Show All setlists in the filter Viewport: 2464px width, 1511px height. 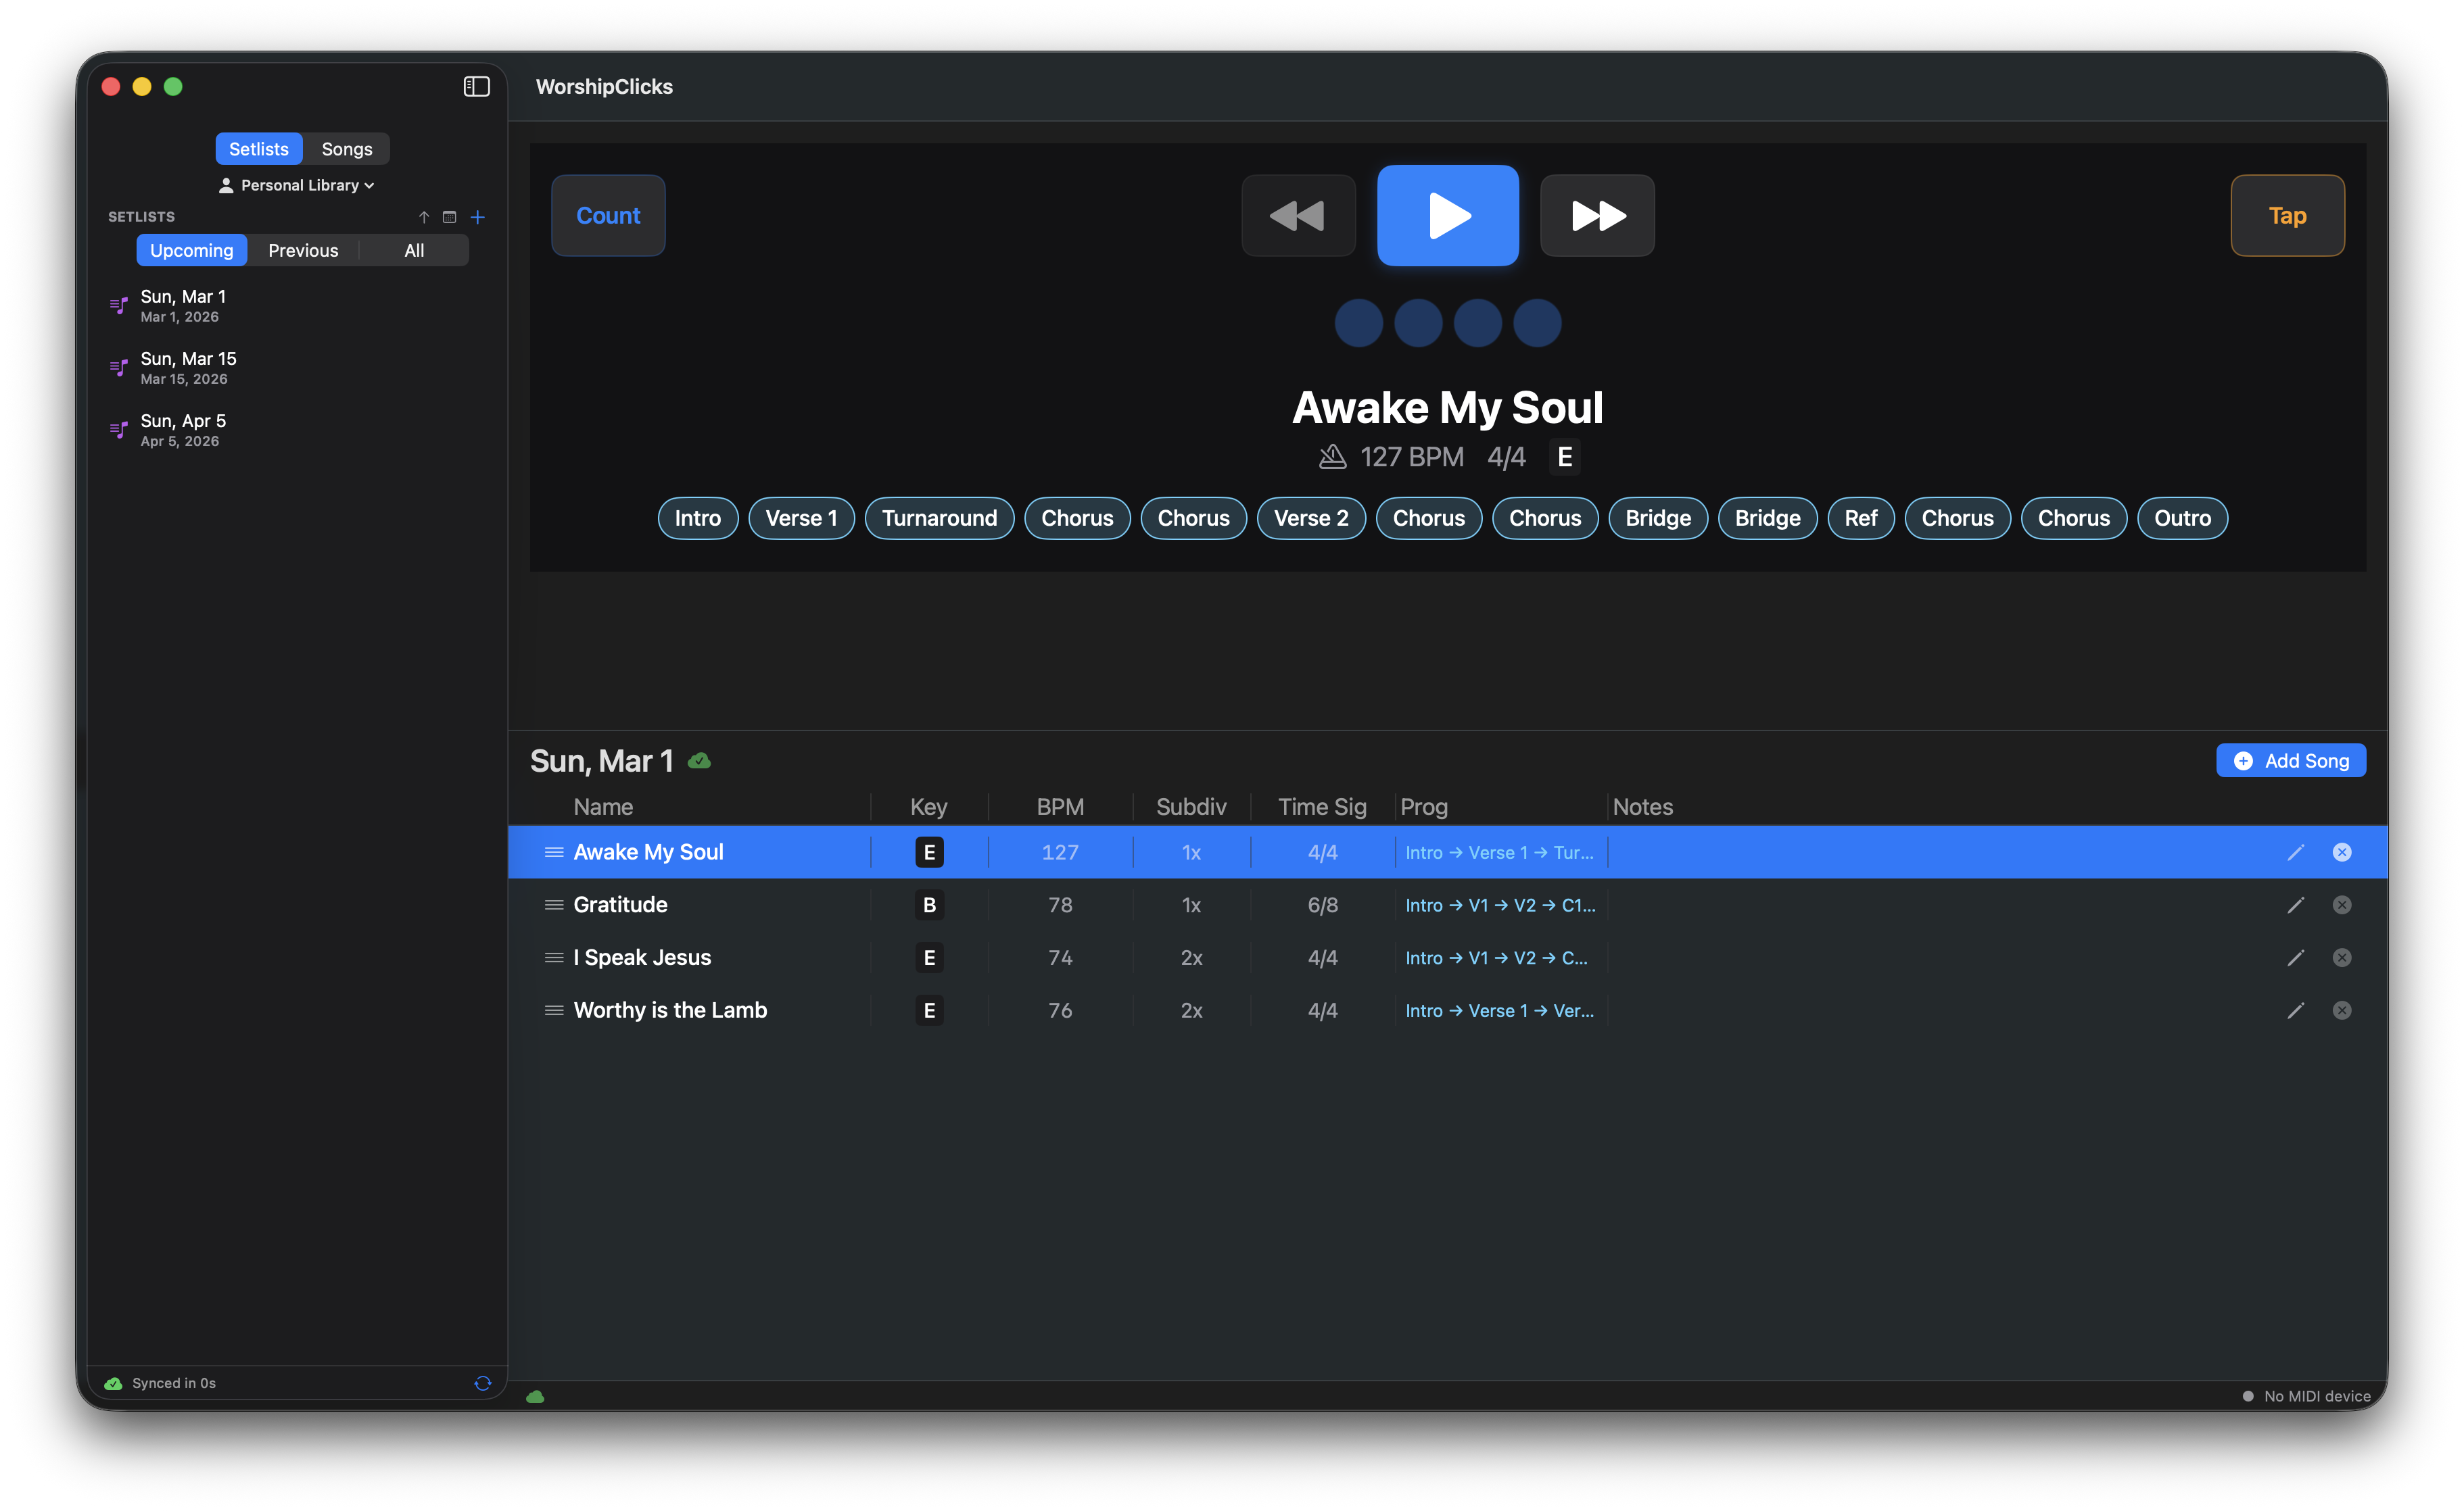click(x=413, y=250)
